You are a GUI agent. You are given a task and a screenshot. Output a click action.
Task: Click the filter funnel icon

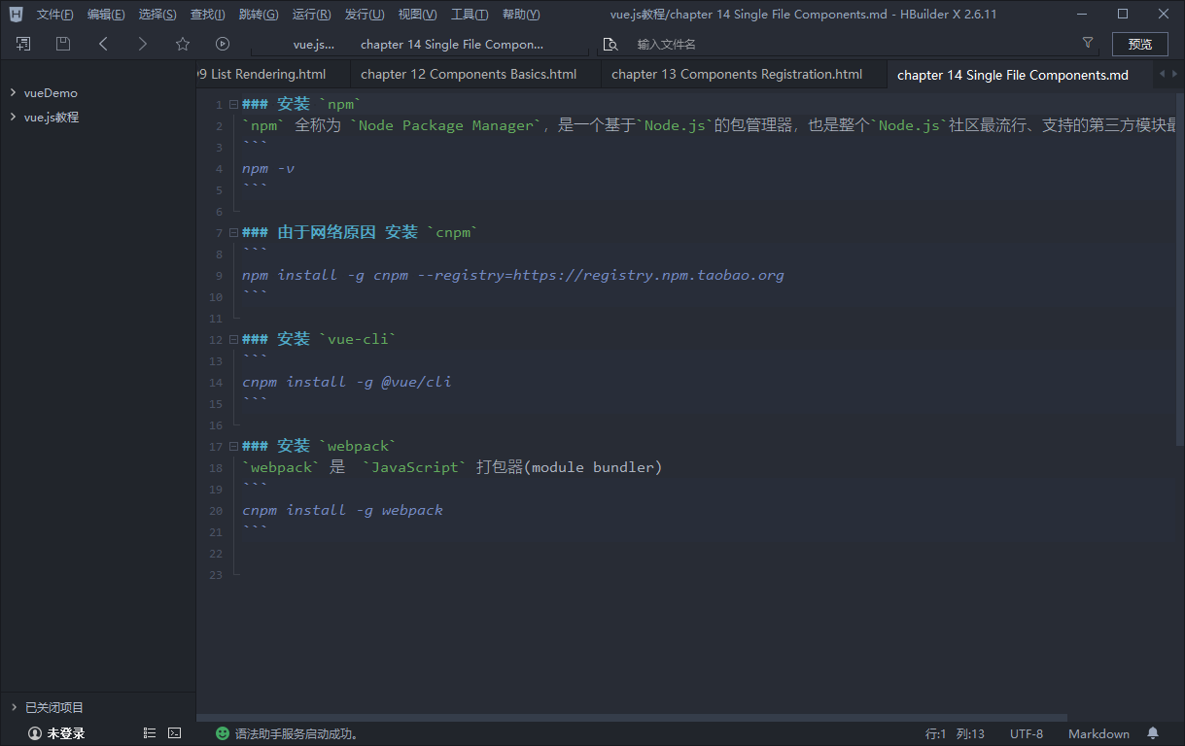pos(1088,44)
